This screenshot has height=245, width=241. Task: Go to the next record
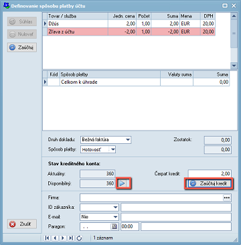point(63,238)
